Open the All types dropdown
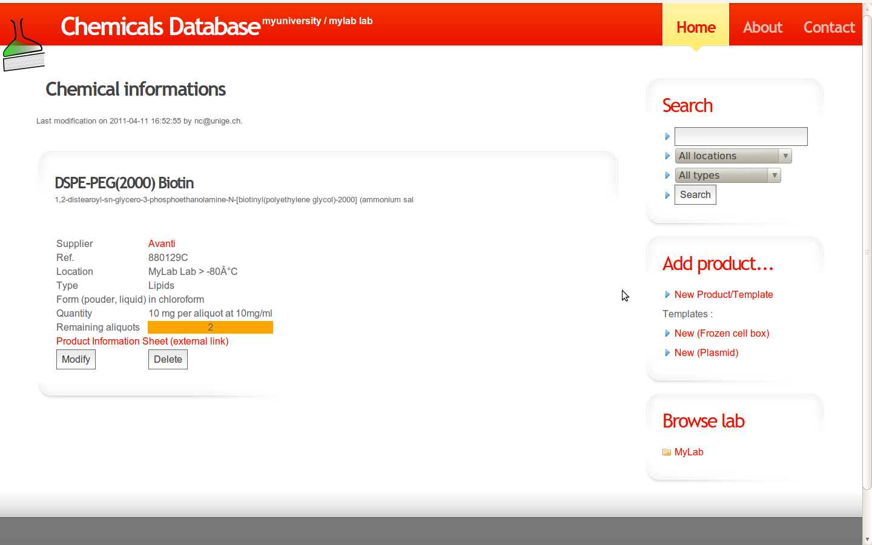Image resolution: width=872 pixels, height=545 pixels. [774, 175]
